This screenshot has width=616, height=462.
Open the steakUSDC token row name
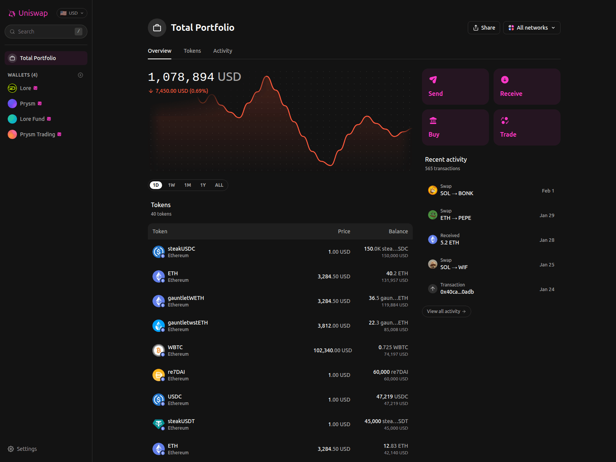(x=181, y=249)
